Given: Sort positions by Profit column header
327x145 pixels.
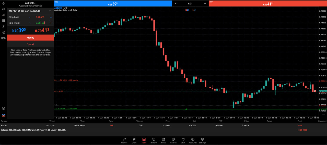Looking at the screenshot, I should pos(299,121).
